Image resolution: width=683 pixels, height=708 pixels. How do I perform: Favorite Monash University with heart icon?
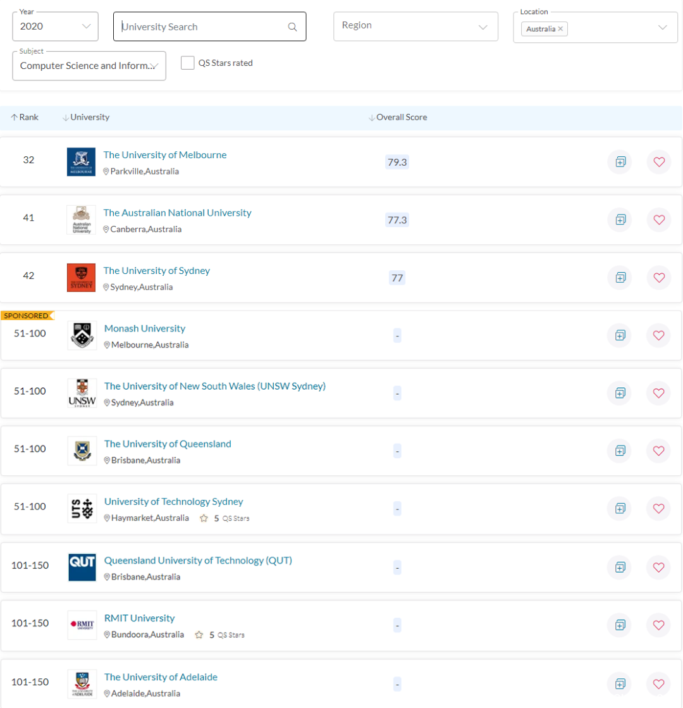point(658,335)
